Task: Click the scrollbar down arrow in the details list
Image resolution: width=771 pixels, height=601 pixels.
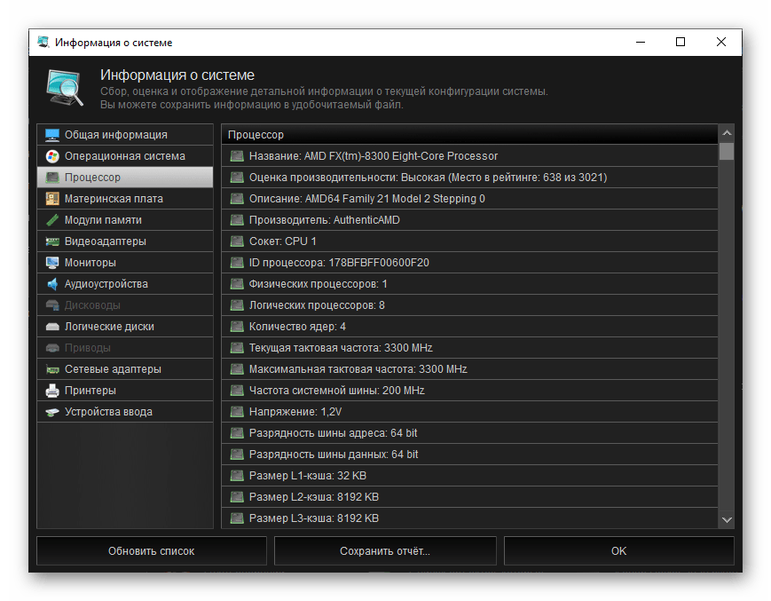Action: [727, 519]
